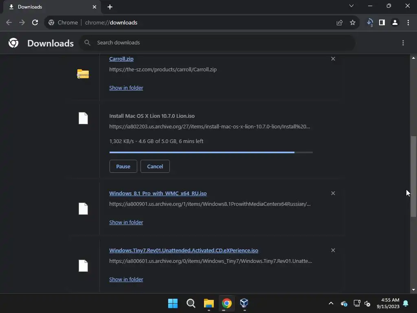Click the Lion download progress bar

[x=211, y=152]
